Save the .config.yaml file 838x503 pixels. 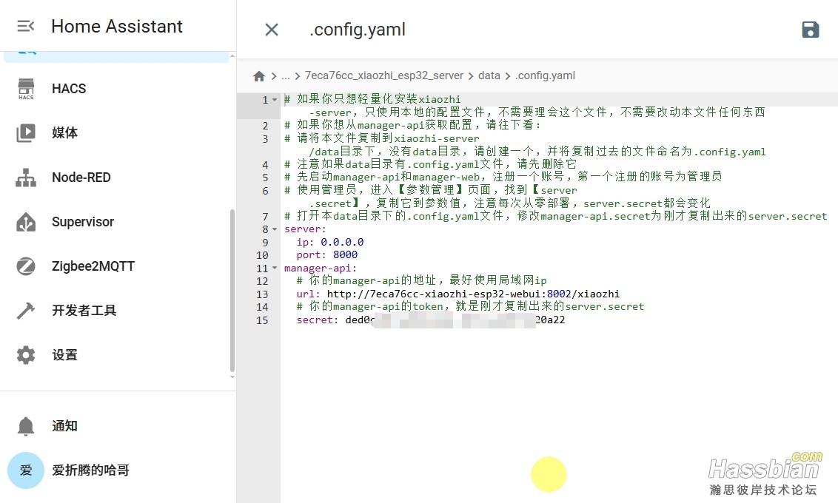tap(810, 30)
